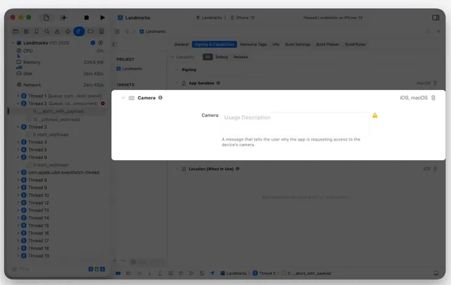Delete the Location (When In Use) capability
The height and width of the screenshot is (285, 451).
[x=435, y=169]
